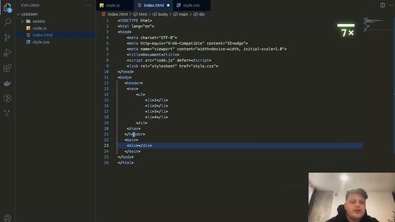Open the editor More Actions ellipsis

(391, 5)
